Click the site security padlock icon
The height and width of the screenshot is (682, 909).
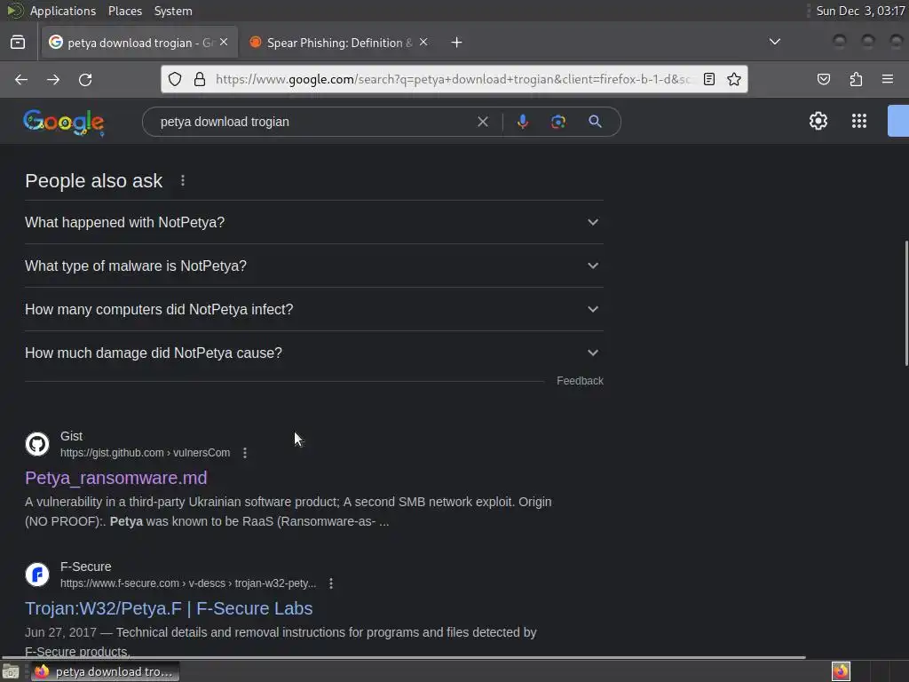coord(200,79)
